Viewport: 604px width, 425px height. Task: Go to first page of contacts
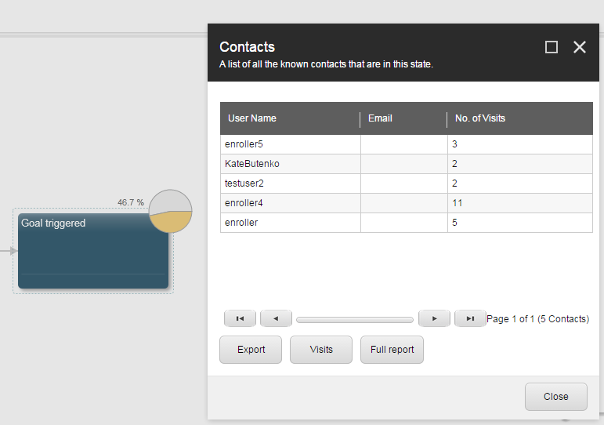pyautogui.click(x=240, y=318)
